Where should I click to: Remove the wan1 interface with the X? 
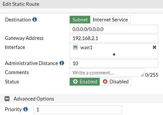point(154,47)
